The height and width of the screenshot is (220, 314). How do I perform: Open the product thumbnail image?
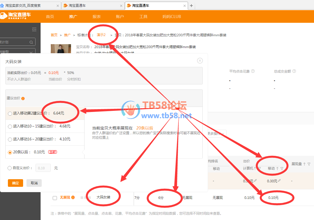(x=61, y=49)
